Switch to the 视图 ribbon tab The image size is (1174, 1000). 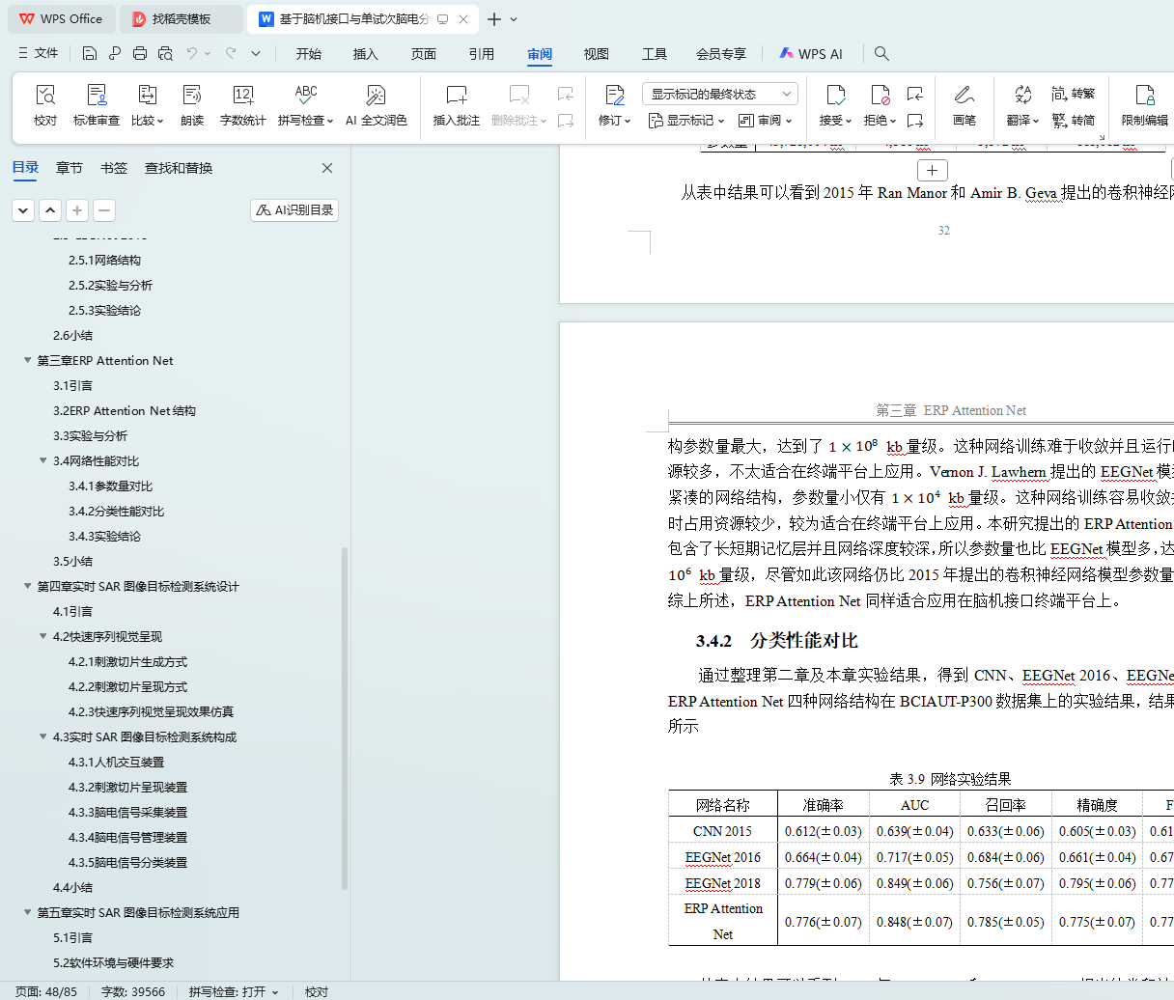597,54
